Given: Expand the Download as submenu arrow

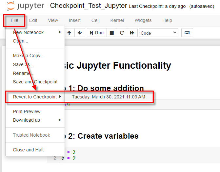Looking at the screenshot, I should coord(60,120).
